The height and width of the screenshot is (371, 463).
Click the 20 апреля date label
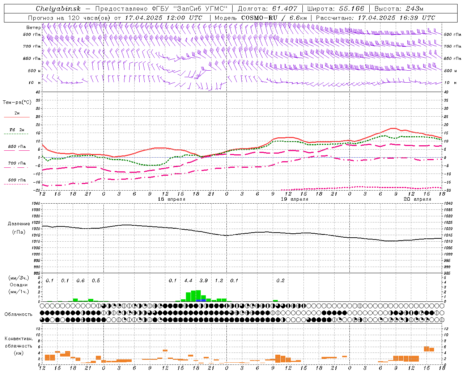point(417,199)
